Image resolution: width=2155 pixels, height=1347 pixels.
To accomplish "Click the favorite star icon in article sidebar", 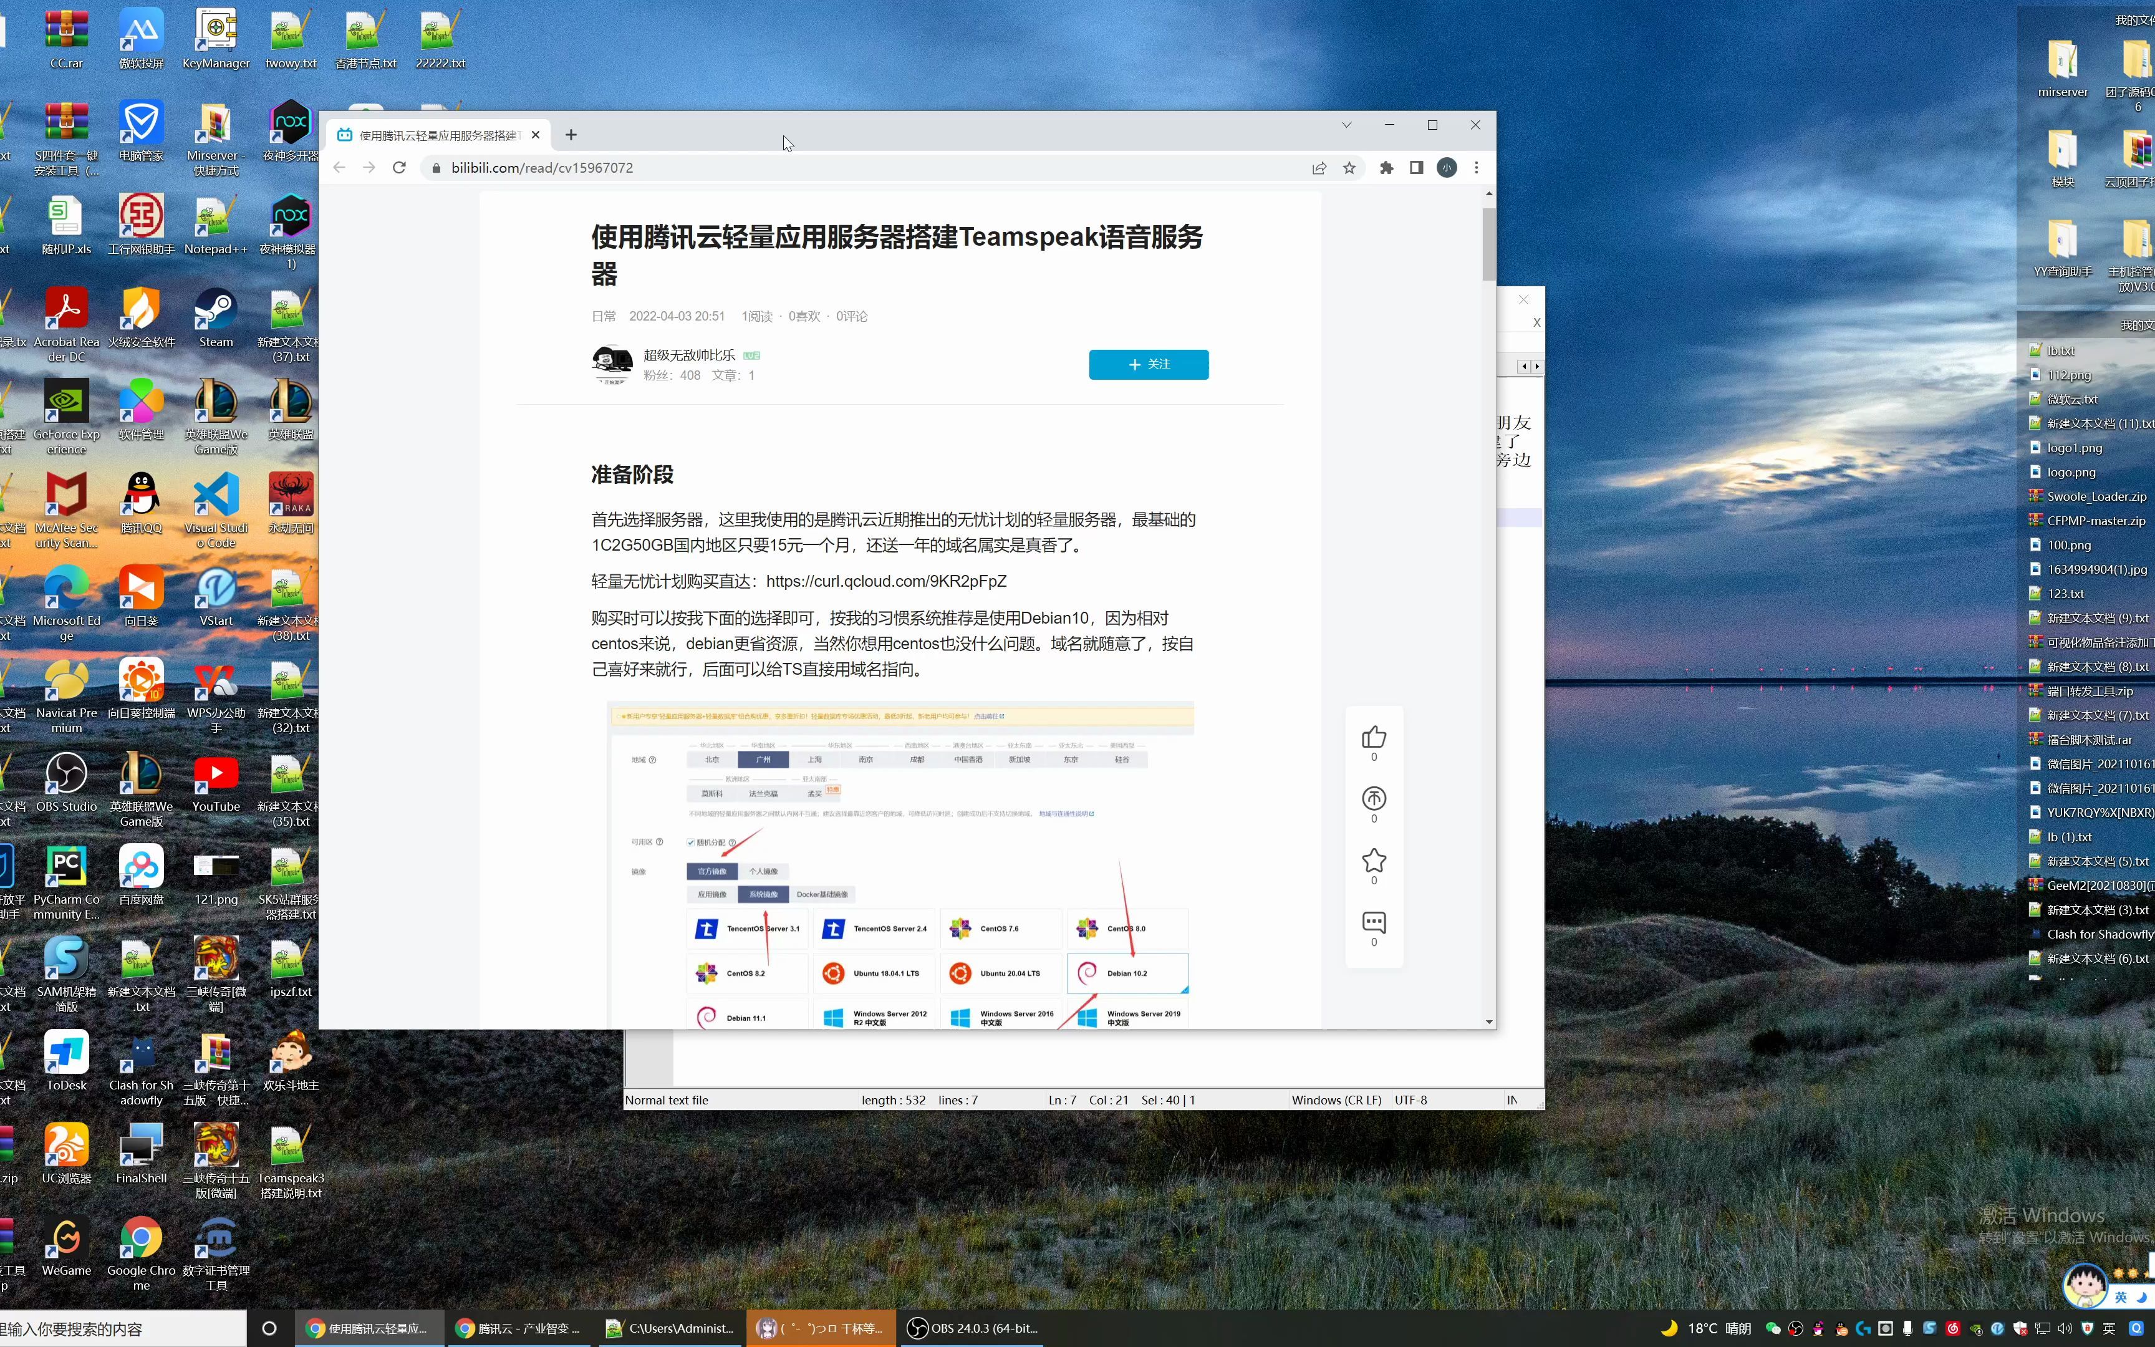I will click(1373, 860).
